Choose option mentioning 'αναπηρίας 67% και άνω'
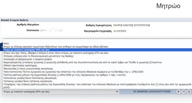 click(x=97, y=53)
